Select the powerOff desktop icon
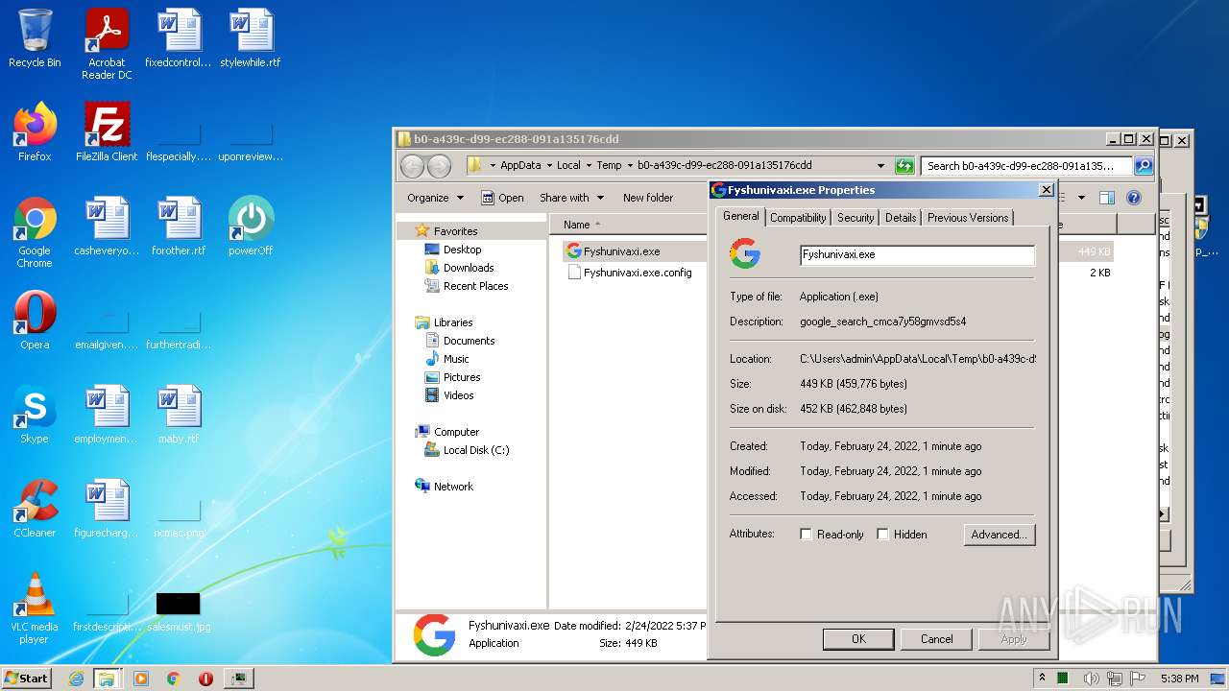This screenshot has height=691, width=1229. [251, 226]
